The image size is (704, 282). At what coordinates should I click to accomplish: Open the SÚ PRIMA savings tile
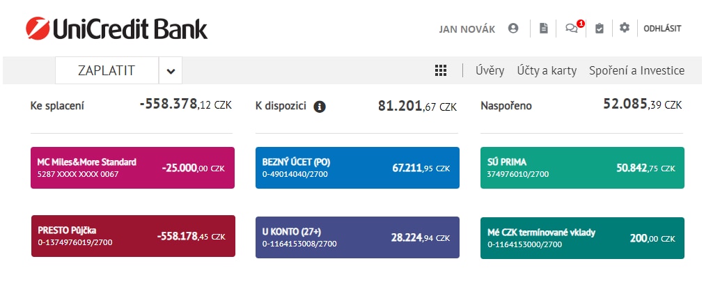(x=582, y=168)
